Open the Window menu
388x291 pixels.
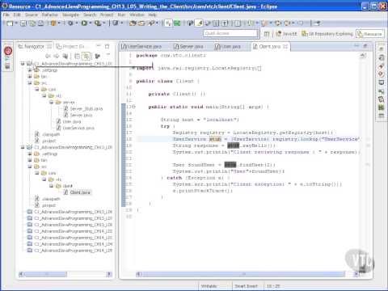click(137, 15)
